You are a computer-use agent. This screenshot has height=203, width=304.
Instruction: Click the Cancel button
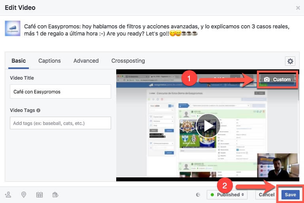pyautogui.click(x=266, y=195)
